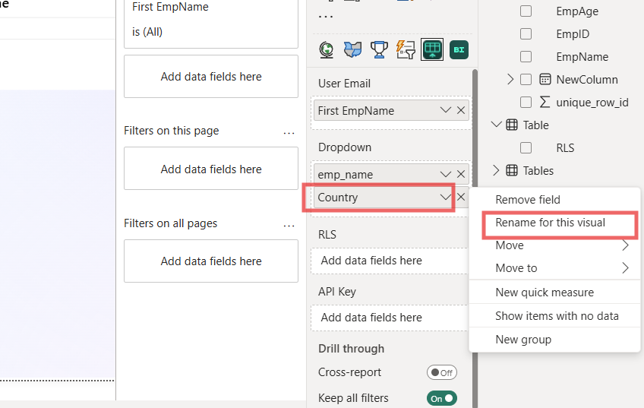
Task: Click API Key well Add data fields here
Action: 390,317
